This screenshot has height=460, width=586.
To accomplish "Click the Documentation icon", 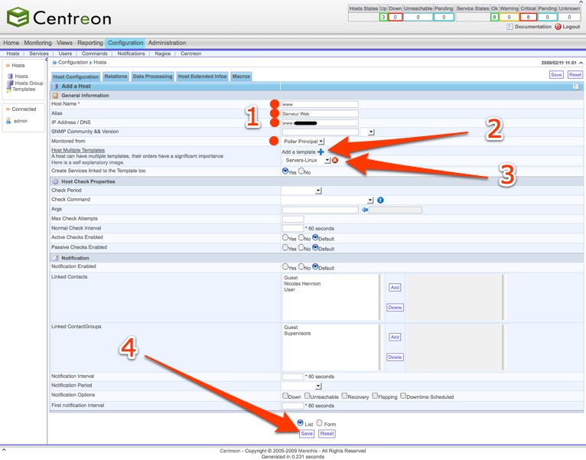I will click(x=509, y=27).
